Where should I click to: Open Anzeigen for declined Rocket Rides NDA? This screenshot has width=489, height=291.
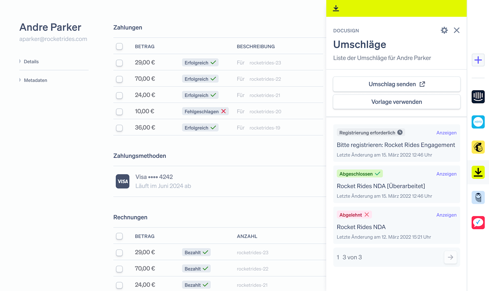[446, 215]
